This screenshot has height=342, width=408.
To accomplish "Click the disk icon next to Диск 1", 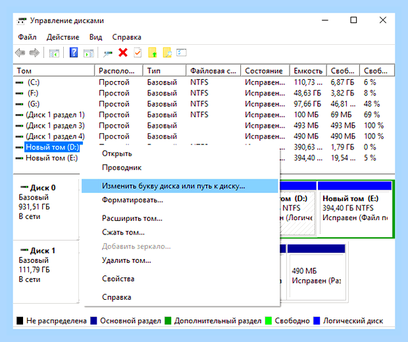I will [24, 250].
